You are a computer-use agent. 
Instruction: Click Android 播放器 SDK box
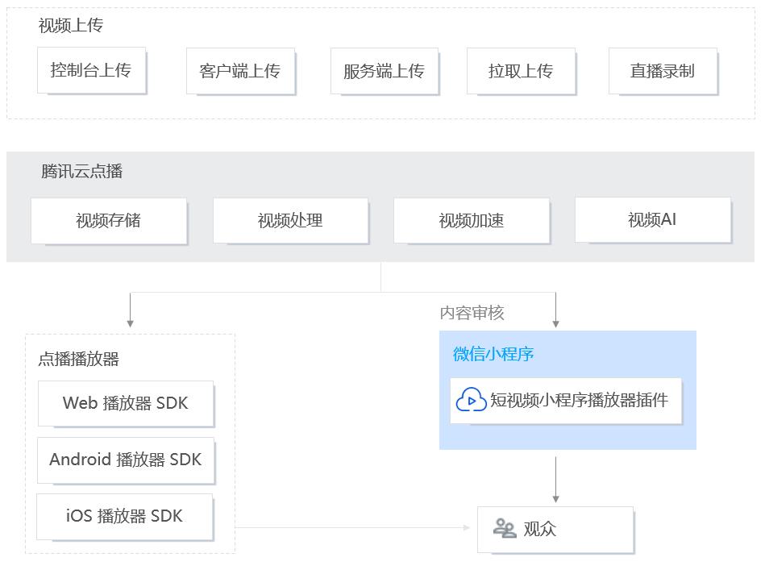click(126, 460)
